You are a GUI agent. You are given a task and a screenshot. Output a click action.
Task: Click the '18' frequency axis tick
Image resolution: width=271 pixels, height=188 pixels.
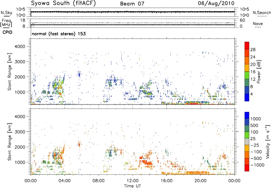tap(23, 20)
